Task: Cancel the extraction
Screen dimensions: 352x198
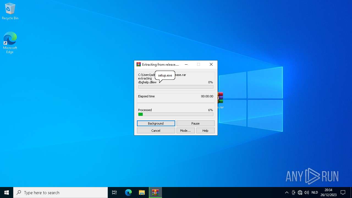Action: click(x=156, y=131)
